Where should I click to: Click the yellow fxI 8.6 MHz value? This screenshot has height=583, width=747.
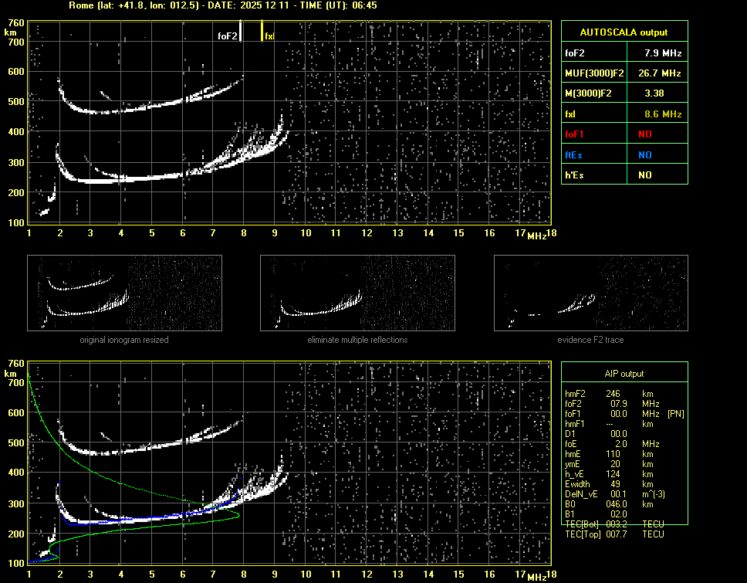point(663,114)
